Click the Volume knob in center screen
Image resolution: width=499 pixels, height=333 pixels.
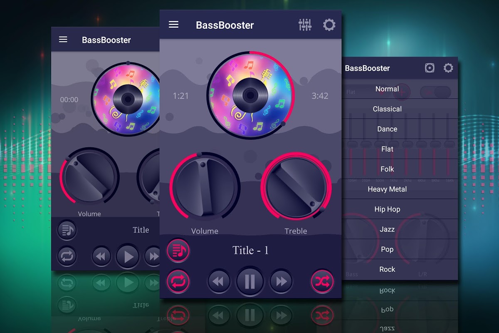[204, 186]
